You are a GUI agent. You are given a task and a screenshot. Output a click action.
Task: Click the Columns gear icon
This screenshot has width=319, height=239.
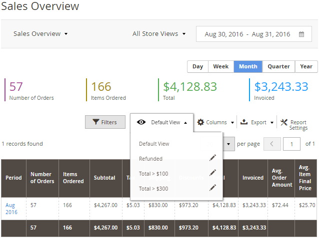200,122
